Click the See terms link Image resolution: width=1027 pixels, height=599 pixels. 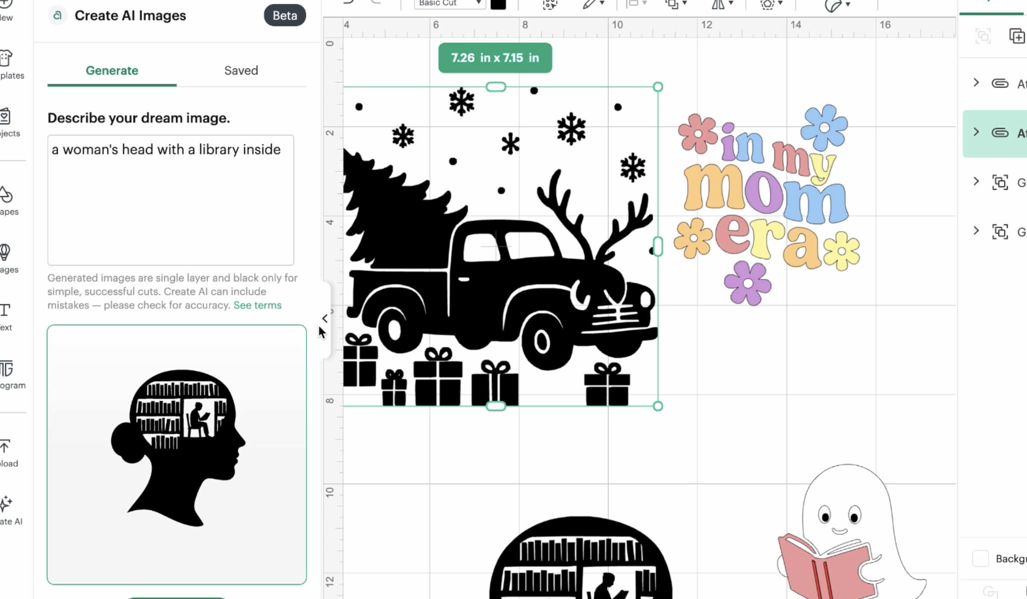point(257,305)
